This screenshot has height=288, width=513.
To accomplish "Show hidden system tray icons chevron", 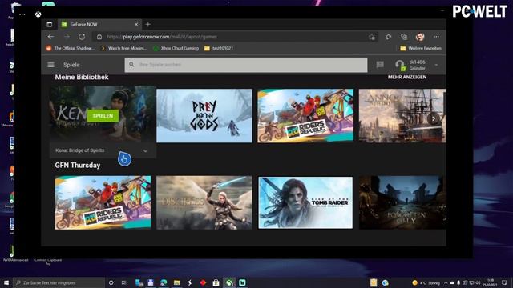I will pyautogui.click(x=446, y=282).
